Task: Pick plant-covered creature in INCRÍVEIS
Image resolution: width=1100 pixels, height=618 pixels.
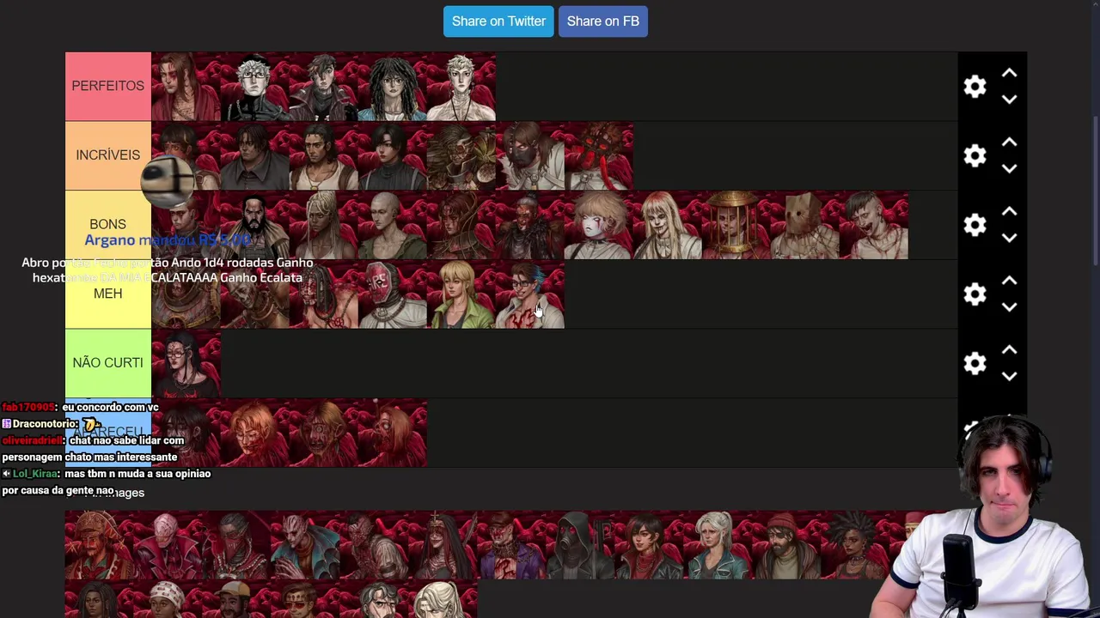Action: click(461, 155)
